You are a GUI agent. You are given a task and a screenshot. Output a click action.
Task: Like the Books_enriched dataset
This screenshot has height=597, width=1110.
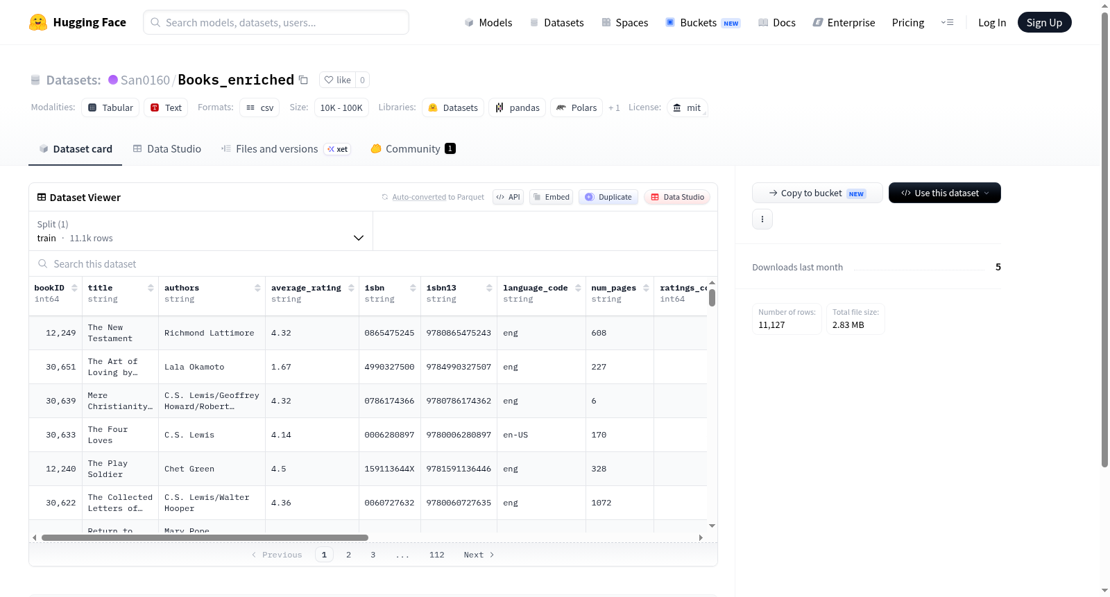(x=338, y=80)
